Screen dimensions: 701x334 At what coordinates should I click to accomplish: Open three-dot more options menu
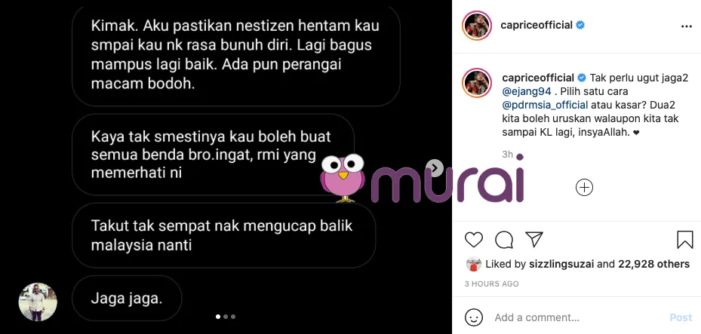point(686,27)
